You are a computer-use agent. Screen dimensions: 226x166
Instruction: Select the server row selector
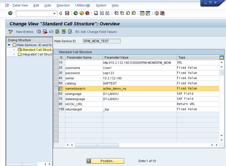pos(56,78)
